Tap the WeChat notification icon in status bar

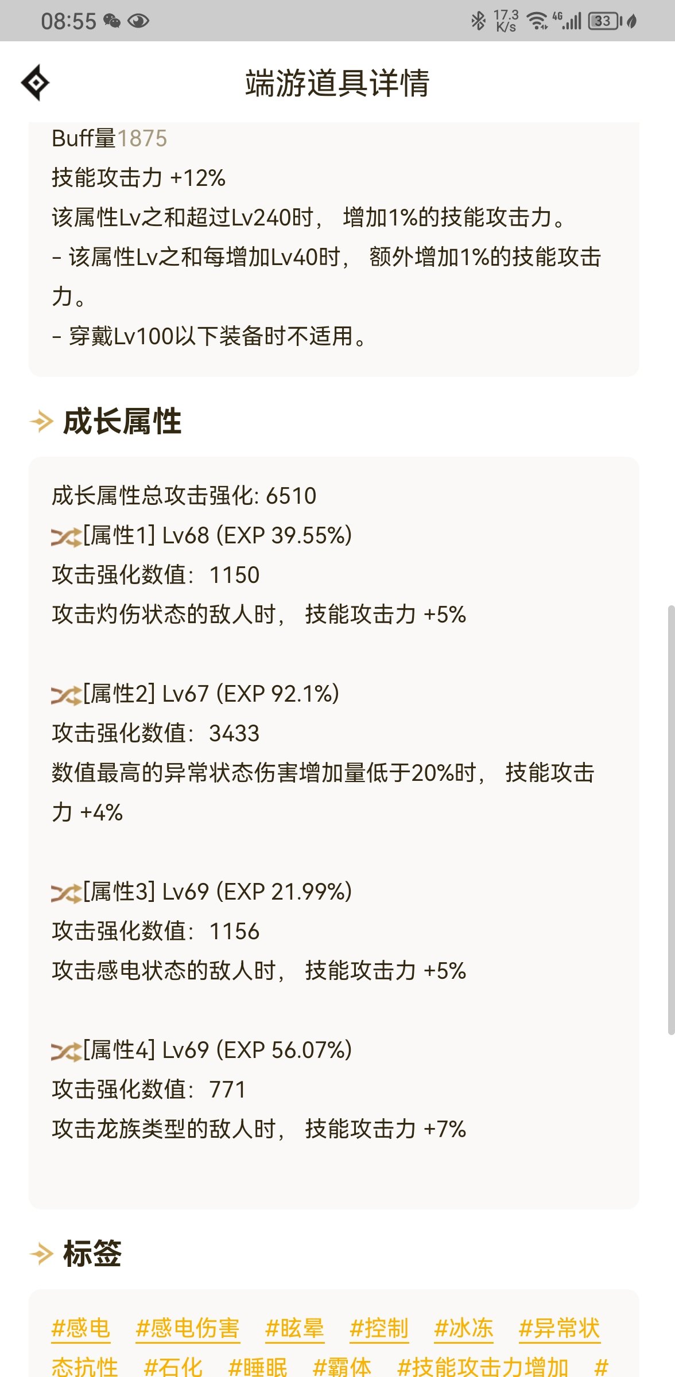tap(112, 21)
